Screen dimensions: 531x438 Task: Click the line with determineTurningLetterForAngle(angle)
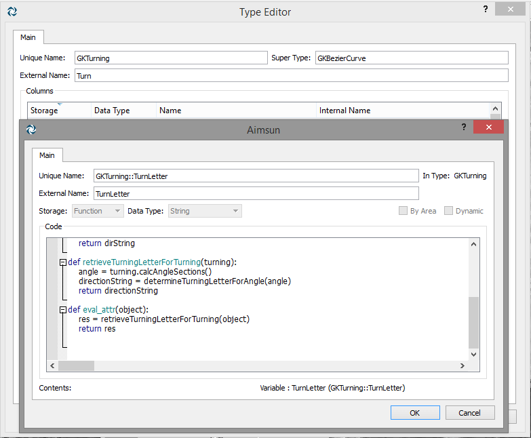coord(184,281)
